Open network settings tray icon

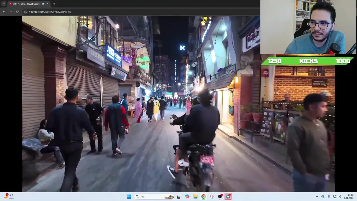[x=335, y=197]
